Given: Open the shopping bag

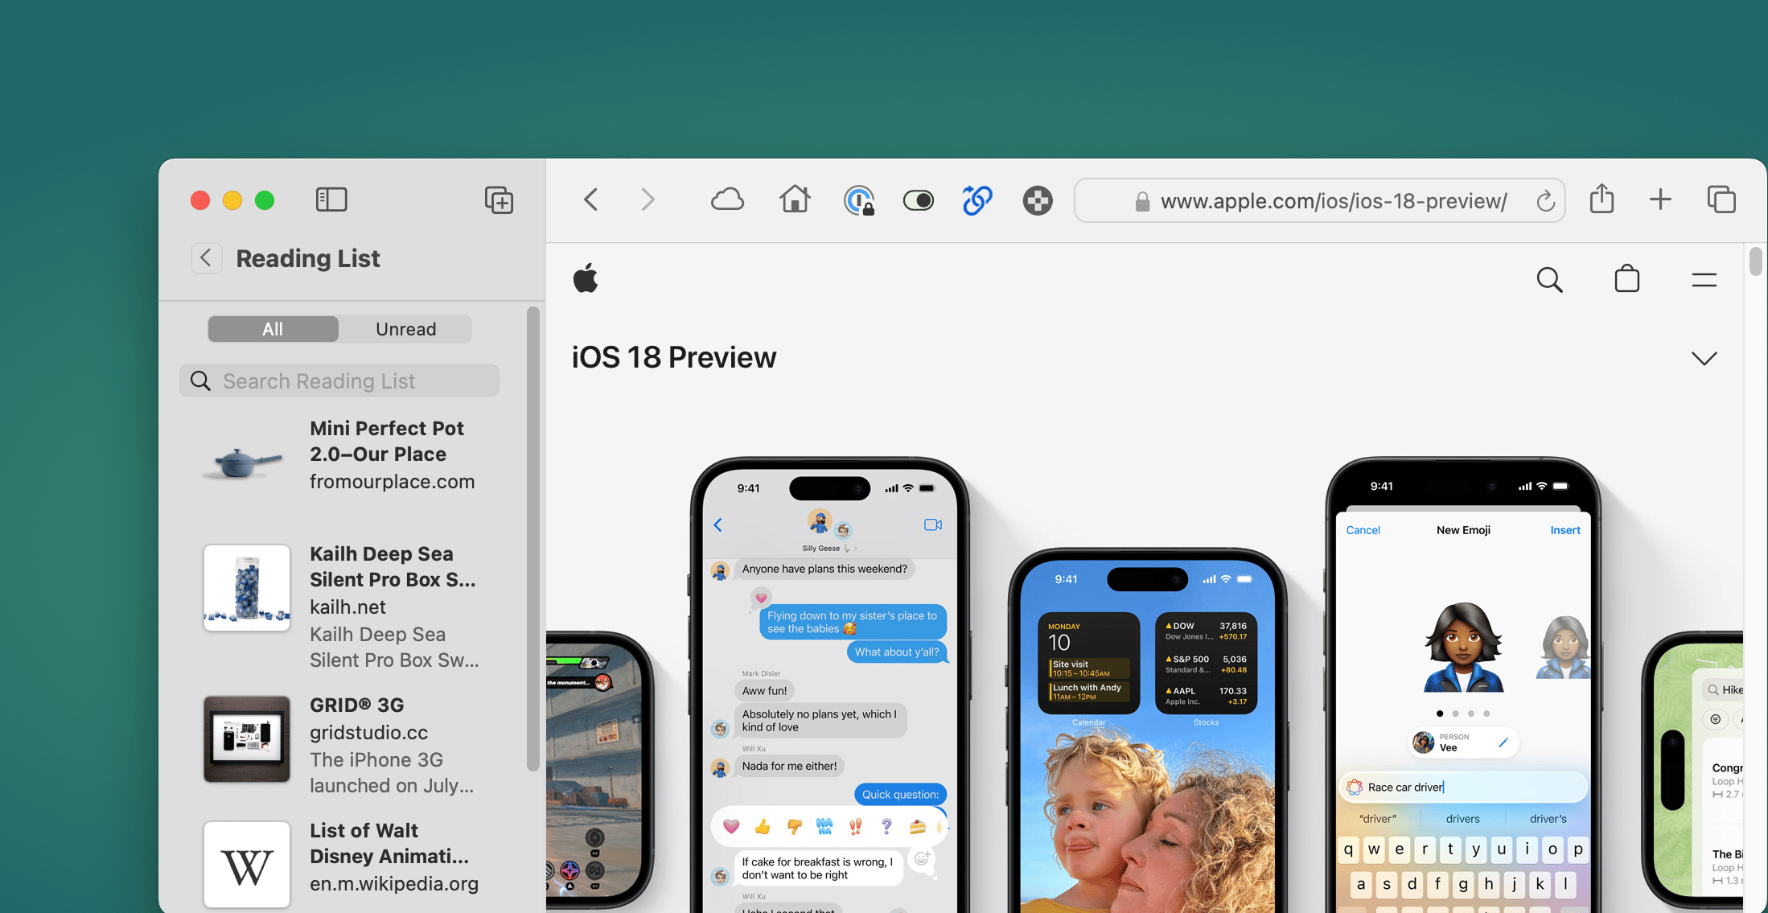Looking at the screenshot, I should point(1626,278).
